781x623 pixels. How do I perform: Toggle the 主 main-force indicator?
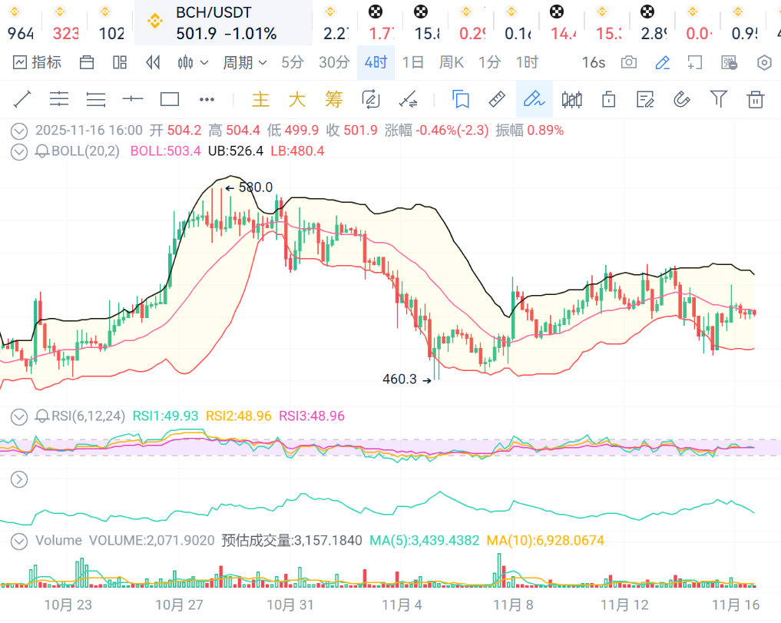pyautogui.click(x=261, y=99)
